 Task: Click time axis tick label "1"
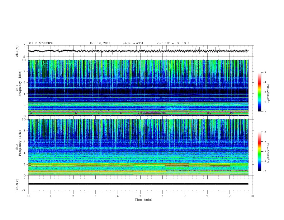coord(51,196)
